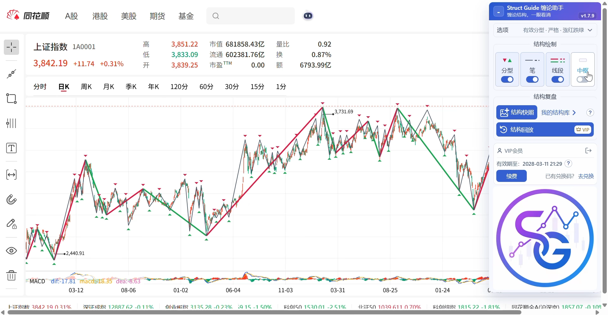Click the vertical scrollbar on right

click(605, 151)
